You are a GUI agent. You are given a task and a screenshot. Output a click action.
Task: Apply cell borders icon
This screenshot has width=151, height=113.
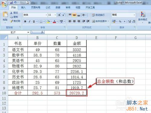(41, 21)
